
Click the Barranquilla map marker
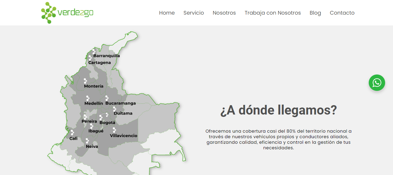click(x=94, y=52)
